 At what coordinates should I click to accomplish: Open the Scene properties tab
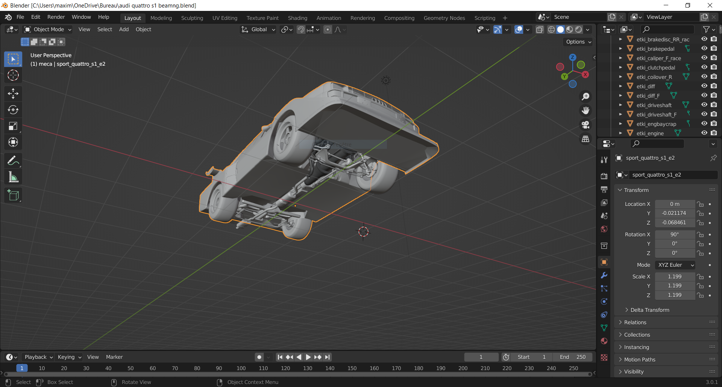[x=604, y=216]
